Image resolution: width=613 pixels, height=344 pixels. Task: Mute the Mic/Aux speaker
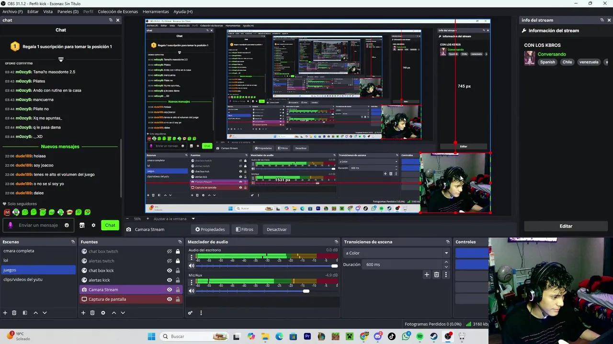[192, 291]
